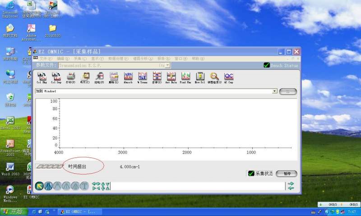Click the toolbar icon labeled (S) before Aut Bsln
The height and width of the screenshot is (216, 361).
pos(157,78)
